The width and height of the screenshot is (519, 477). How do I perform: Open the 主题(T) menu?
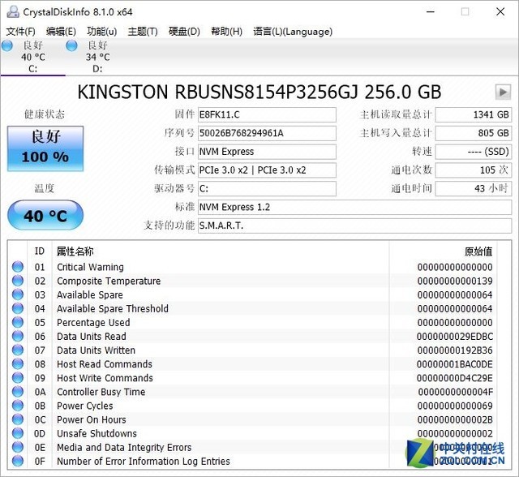tap(143, 32)
